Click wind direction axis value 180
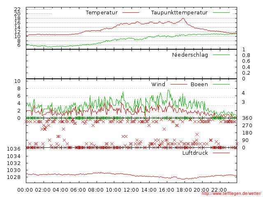The height and width of the screenshot is (197, 263). 247,133
